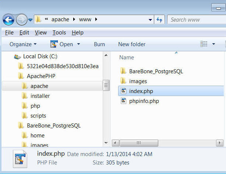The height and width of the screenshot is (174, 226).
Task: Go back with the blue Back arrow
Action: [8, 19]
